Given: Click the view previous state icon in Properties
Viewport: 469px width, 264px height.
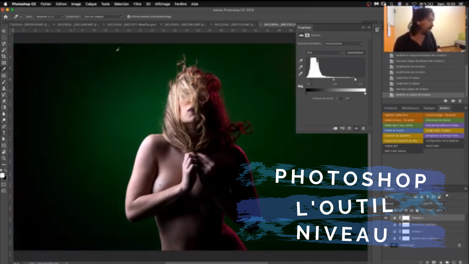Looking at the screenshot, I should coord(342,128).
